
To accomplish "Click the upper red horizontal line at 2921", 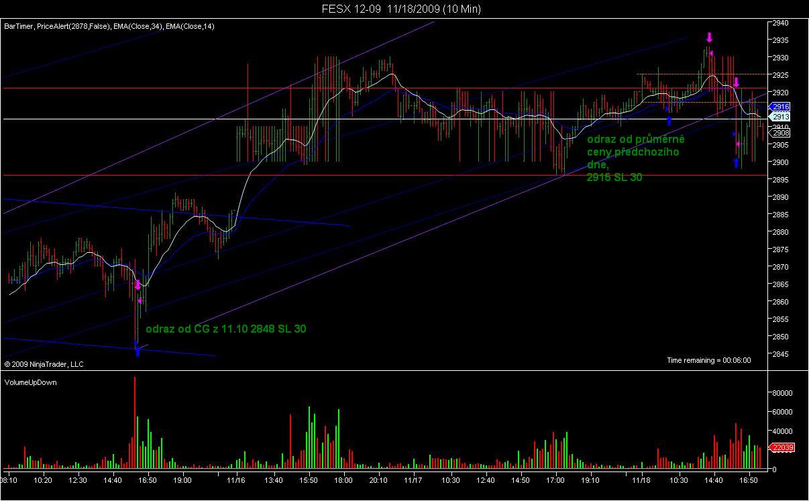I will pos(382,88).
